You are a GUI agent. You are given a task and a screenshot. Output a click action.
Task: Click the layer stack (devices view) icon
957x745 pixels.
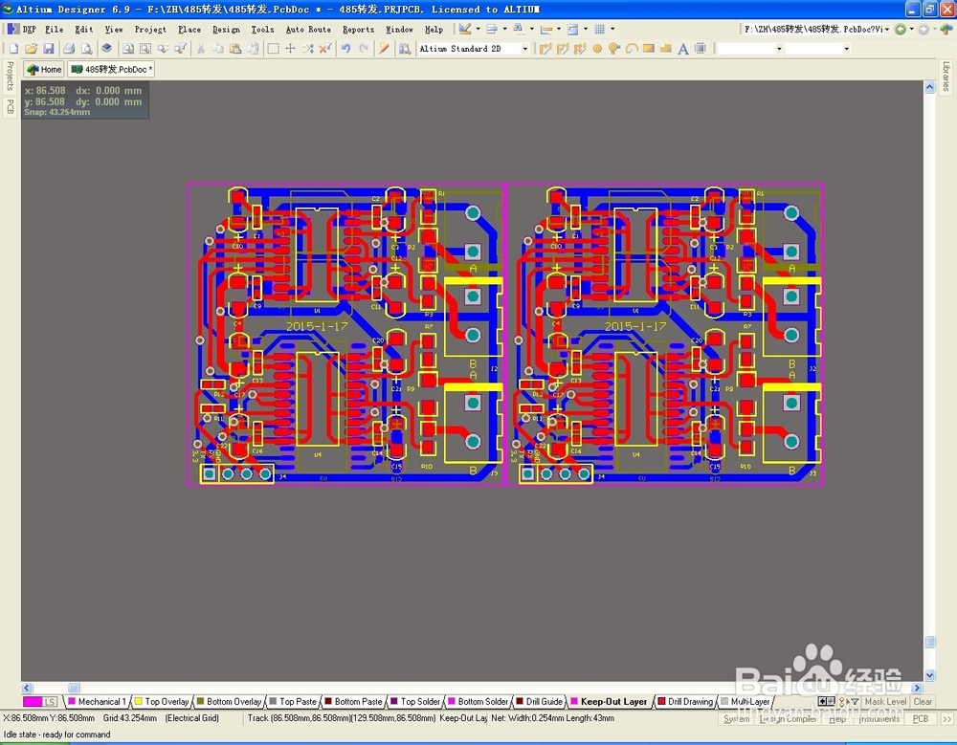(x=107, y=48)
